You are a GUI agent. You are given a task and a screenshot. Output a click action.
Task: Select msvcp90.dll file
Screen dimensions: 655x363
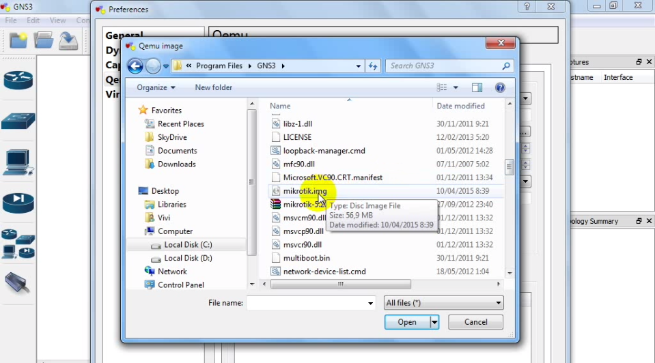click(303, 231)
